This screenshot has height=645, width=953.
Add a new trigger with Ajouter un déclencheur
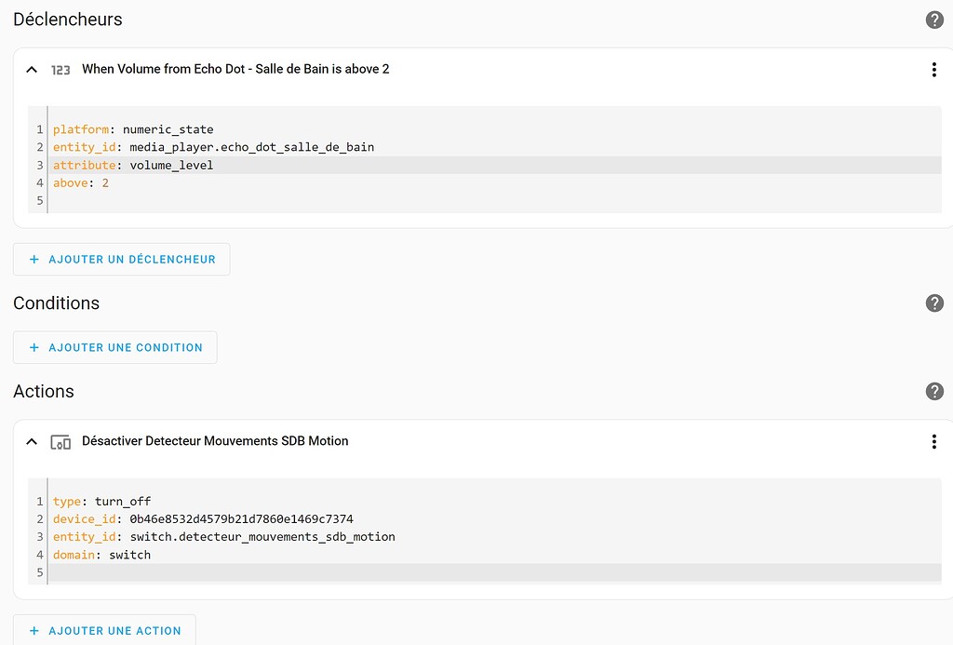click(122, 260)
